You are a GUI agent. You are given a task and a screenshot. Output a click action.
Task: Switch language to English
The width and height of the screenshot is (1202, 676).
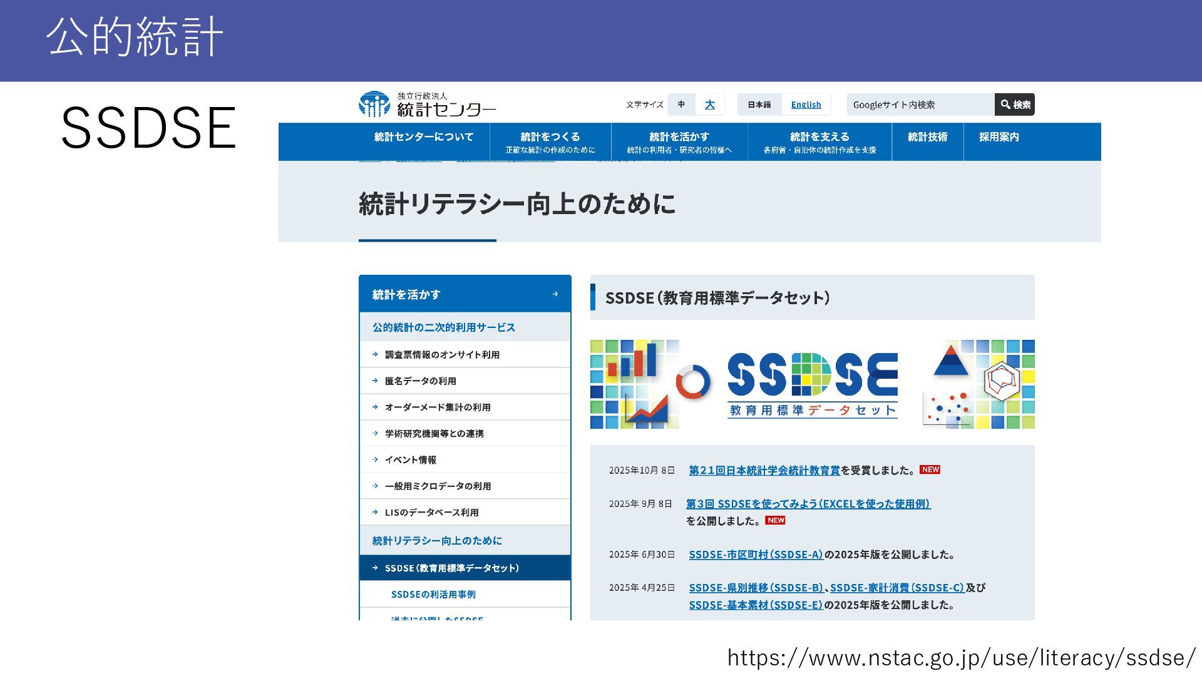click(x=806, y=105)
